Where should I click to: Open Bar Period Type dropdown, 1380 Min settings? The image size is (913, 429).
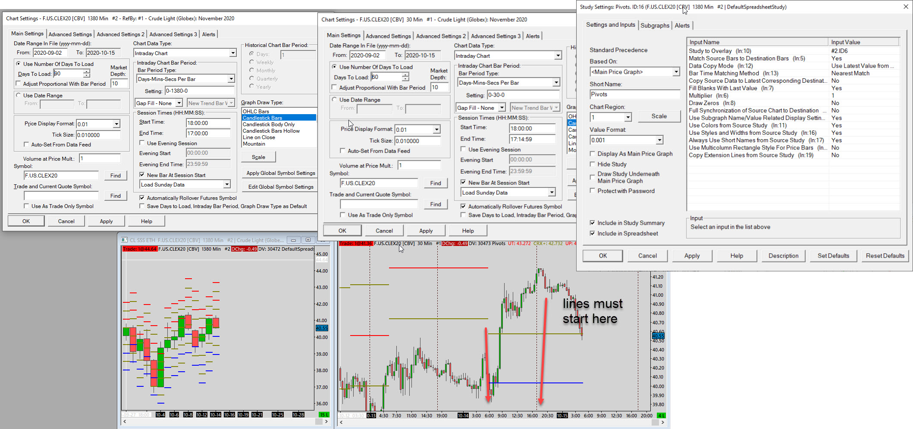point(231,79)
